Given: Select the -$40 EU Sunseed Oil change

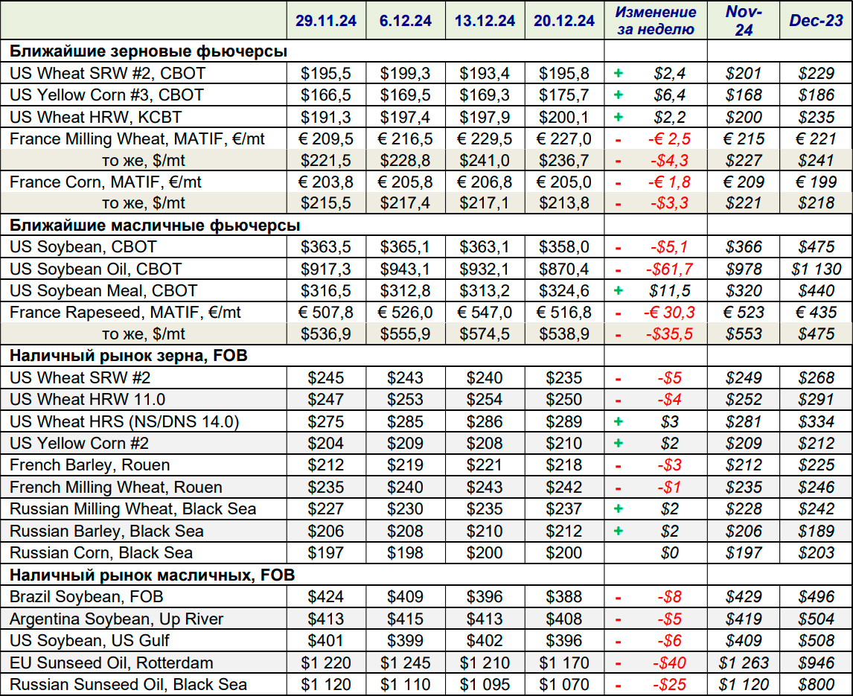Looking at the screenshot, I should tap(669, 663).
